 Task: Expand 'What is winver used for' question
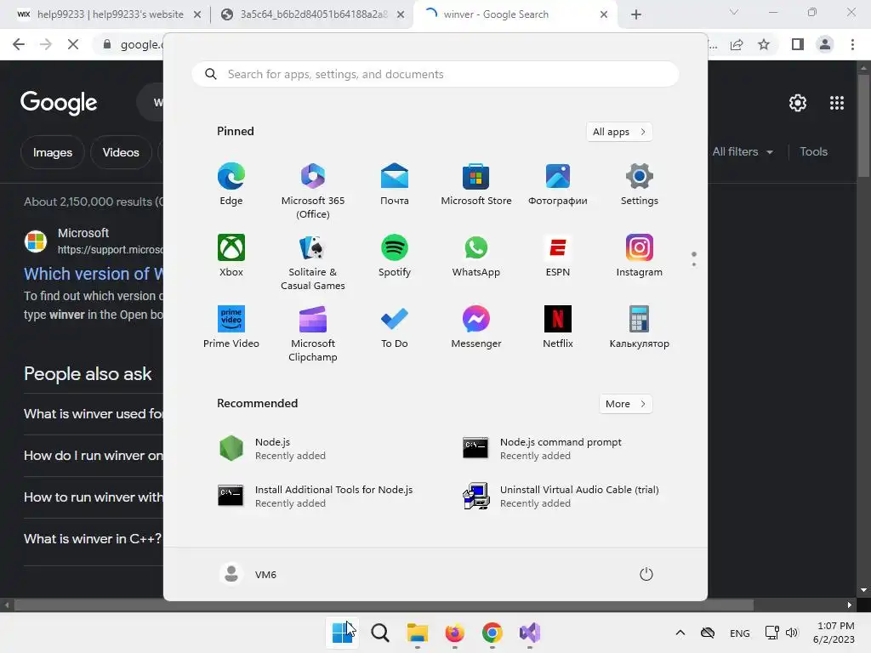(x=93, y=414)
